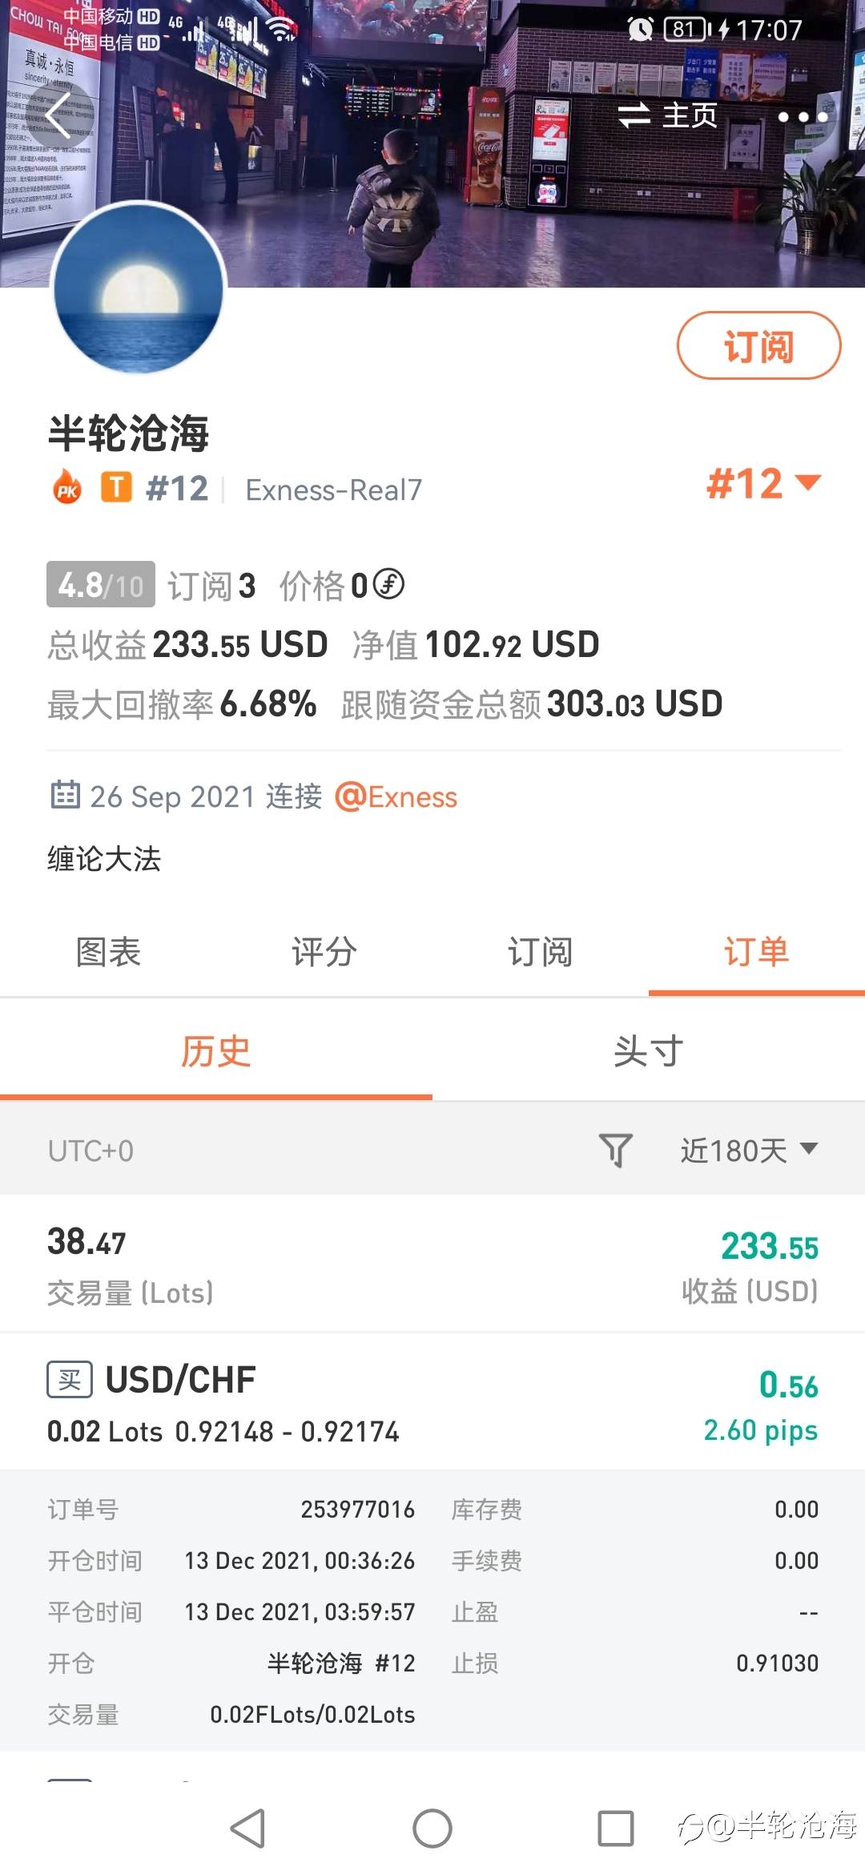Viewport: 865px width, 1875px height.
Task: Tap the price coin symbol icon
Action: 389,584
